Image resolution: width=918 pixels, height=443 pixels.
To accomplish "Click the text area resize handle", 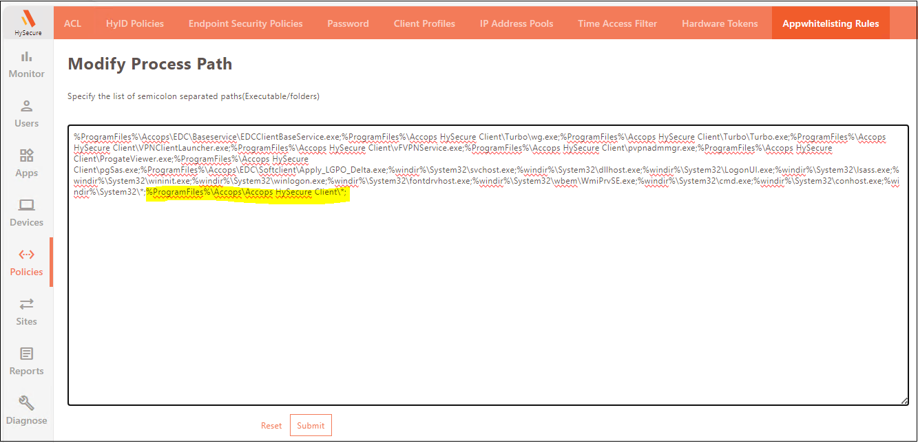I will [x=904, y=400].
